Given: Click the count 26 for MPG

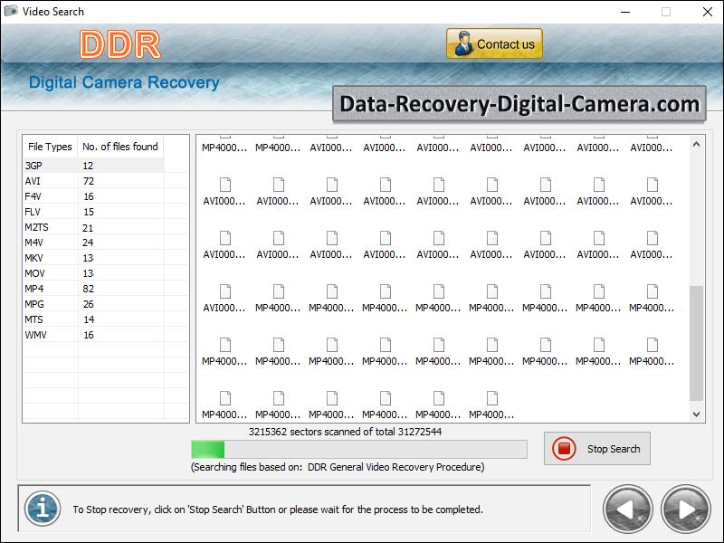Looking at the screenshot, I should pos(88,304).
